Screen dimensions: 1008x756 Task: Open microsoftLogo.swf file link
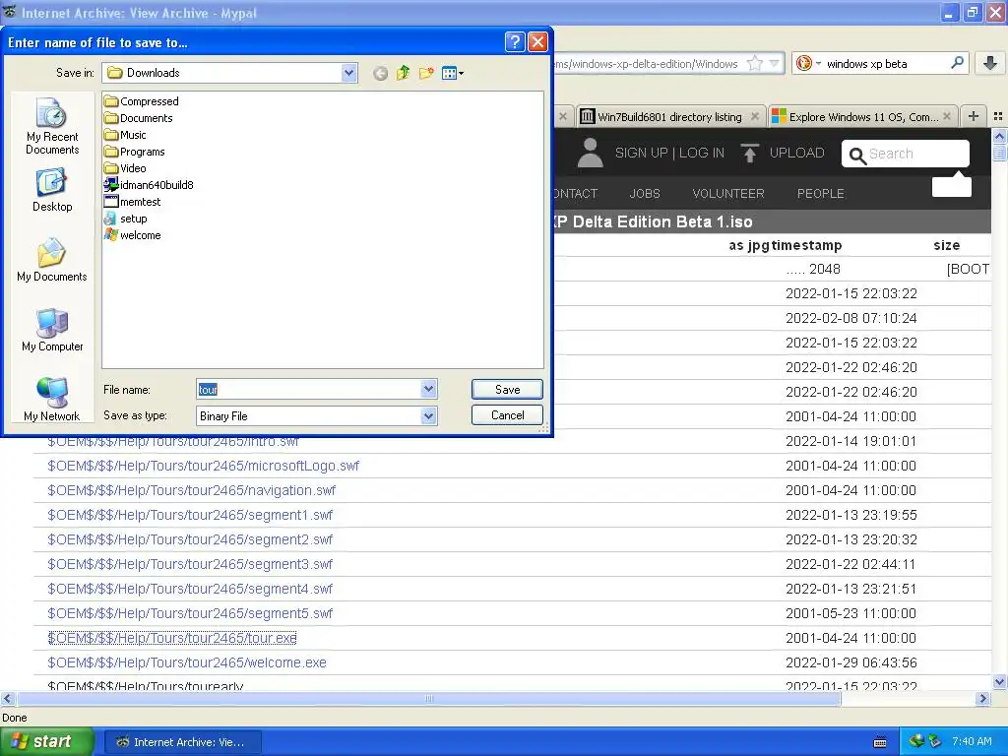point(203,466)
